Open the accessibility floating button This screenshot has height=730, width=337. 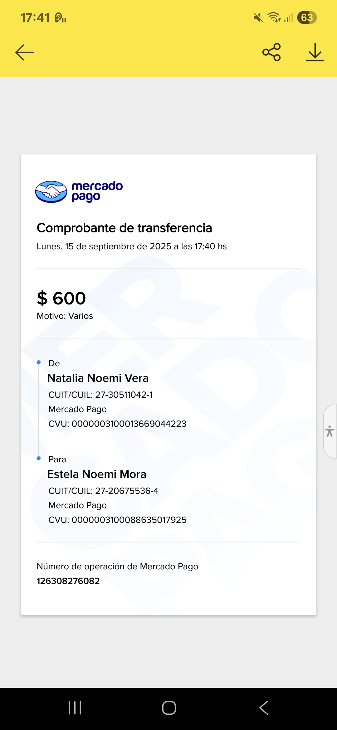coord(330,431)
